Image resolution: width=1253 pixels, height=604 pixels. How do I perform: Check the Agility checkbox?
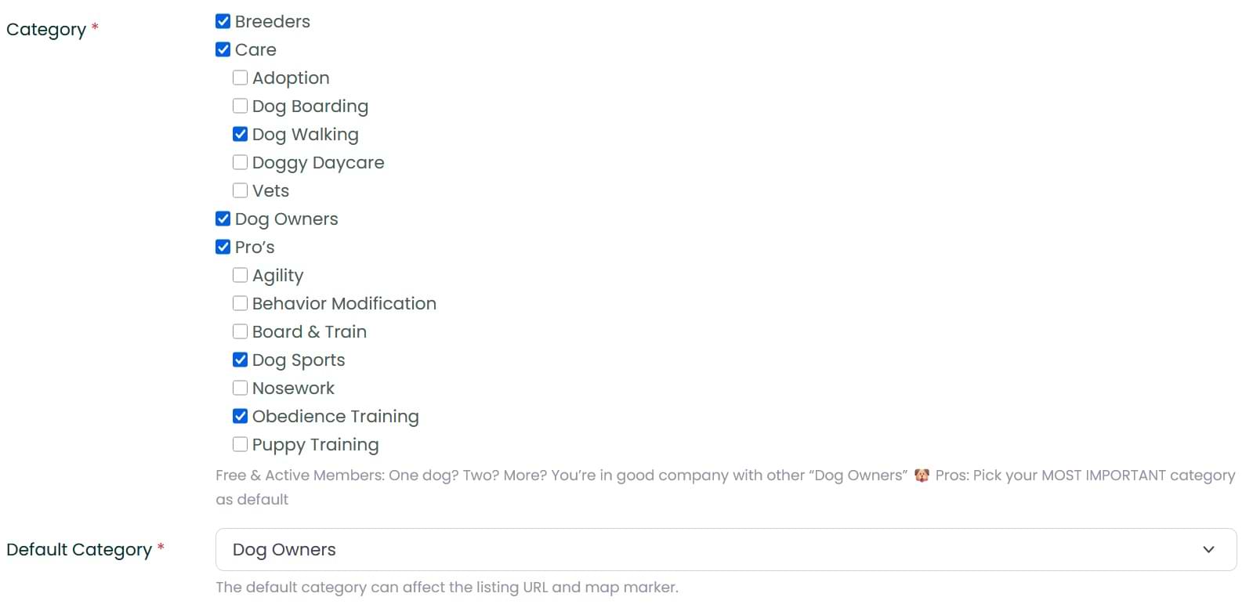click(241, 275)
